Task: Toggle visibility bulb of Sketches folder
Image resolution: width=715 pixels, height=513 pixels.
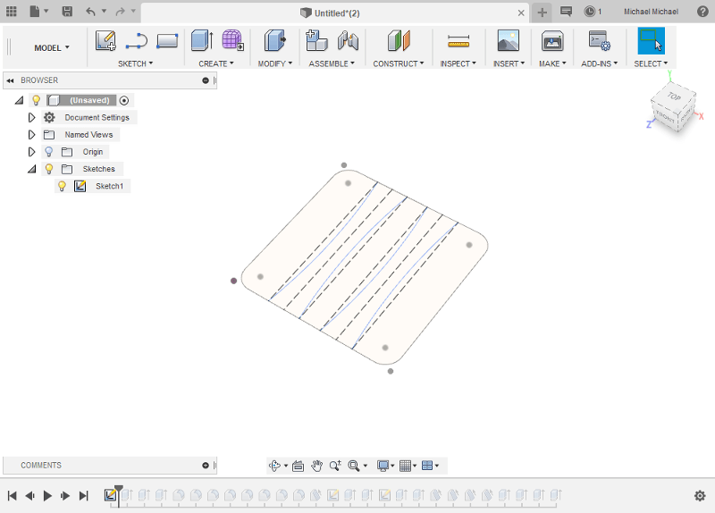Action: coord(49,169)
